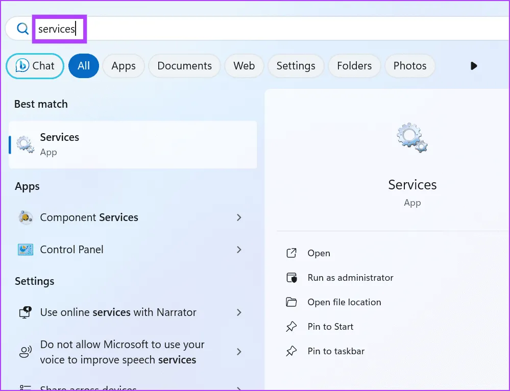
Task: Pin Services to Start
Action: (x=330, y=327)
